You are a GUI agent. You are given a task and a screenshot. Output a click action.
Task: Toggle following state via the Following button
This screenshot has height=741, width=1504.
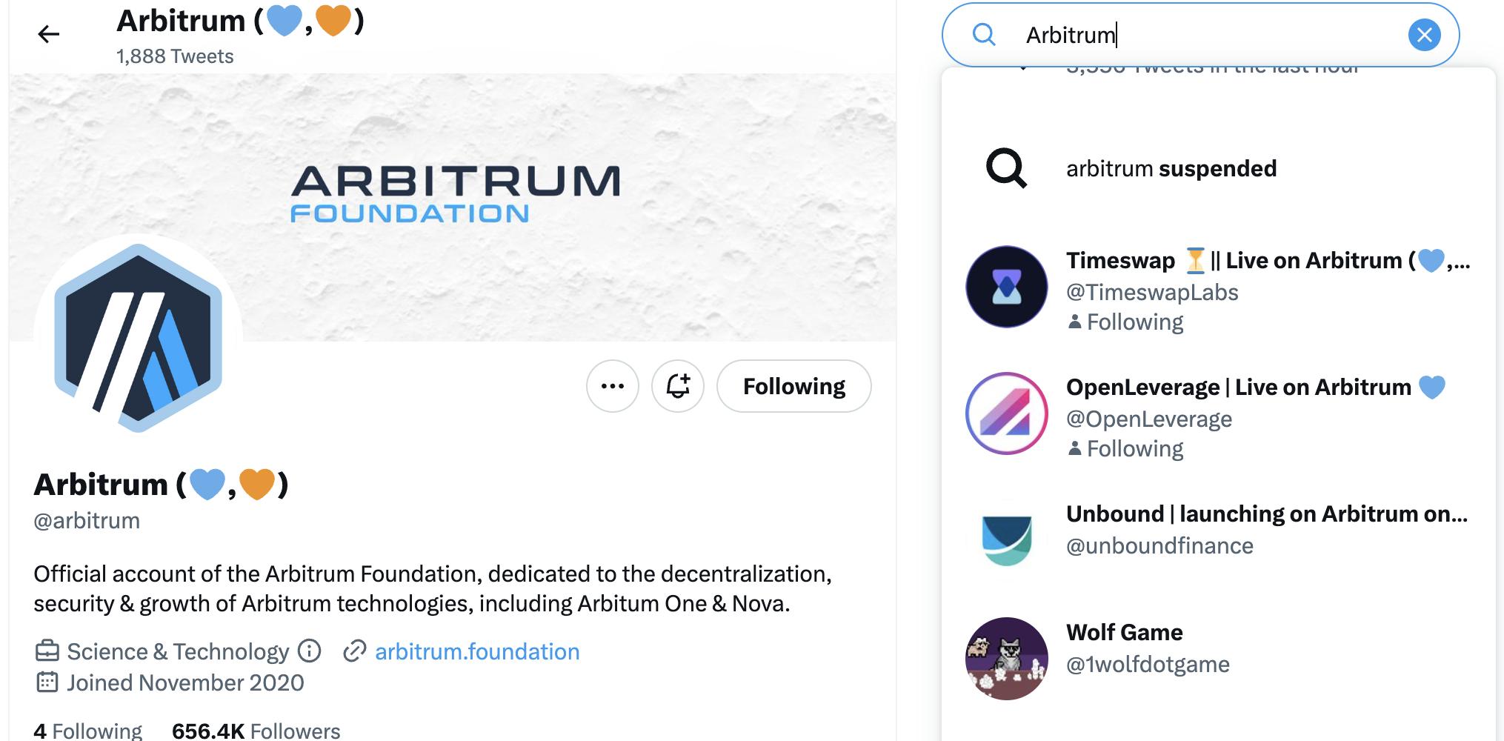[x=793, y=386]
